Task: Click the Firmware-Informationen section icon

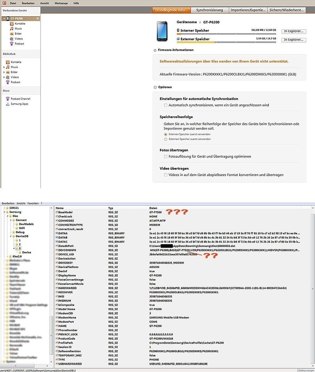Action: (x=155, y=50)
